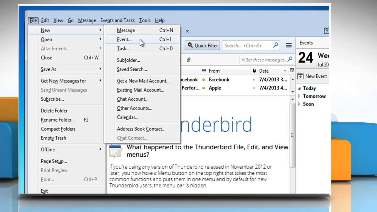Open the hamburger application menu button
Image resolution: width=377 pixels, height=212 pixels.
point(289,45)
